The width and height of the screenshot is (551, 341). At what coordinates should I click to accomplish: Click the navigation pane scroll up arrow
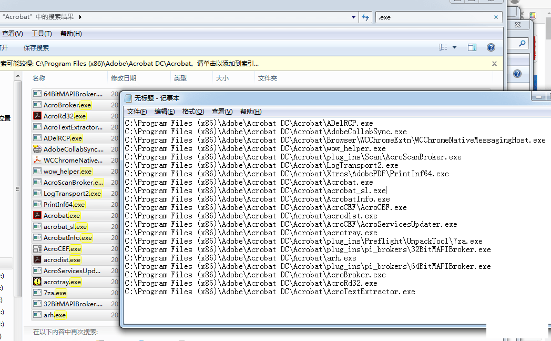pos(18,76)
